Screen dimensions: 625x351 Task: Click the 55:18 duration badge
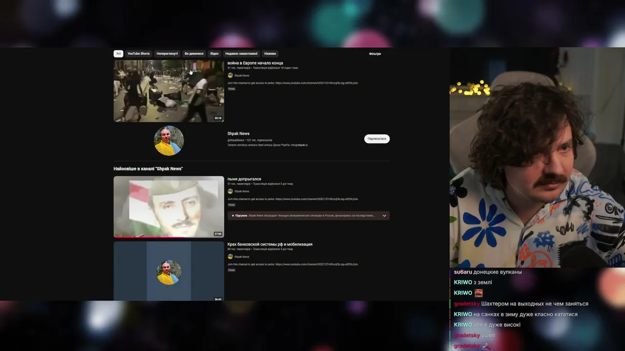coord(218,118)
